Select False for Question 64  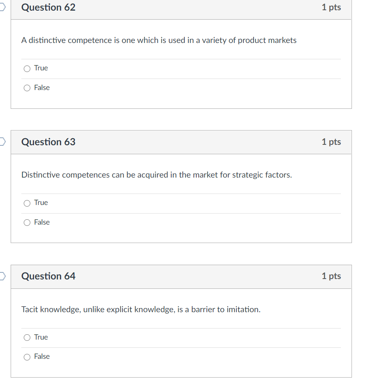click(x=26, y=356)
